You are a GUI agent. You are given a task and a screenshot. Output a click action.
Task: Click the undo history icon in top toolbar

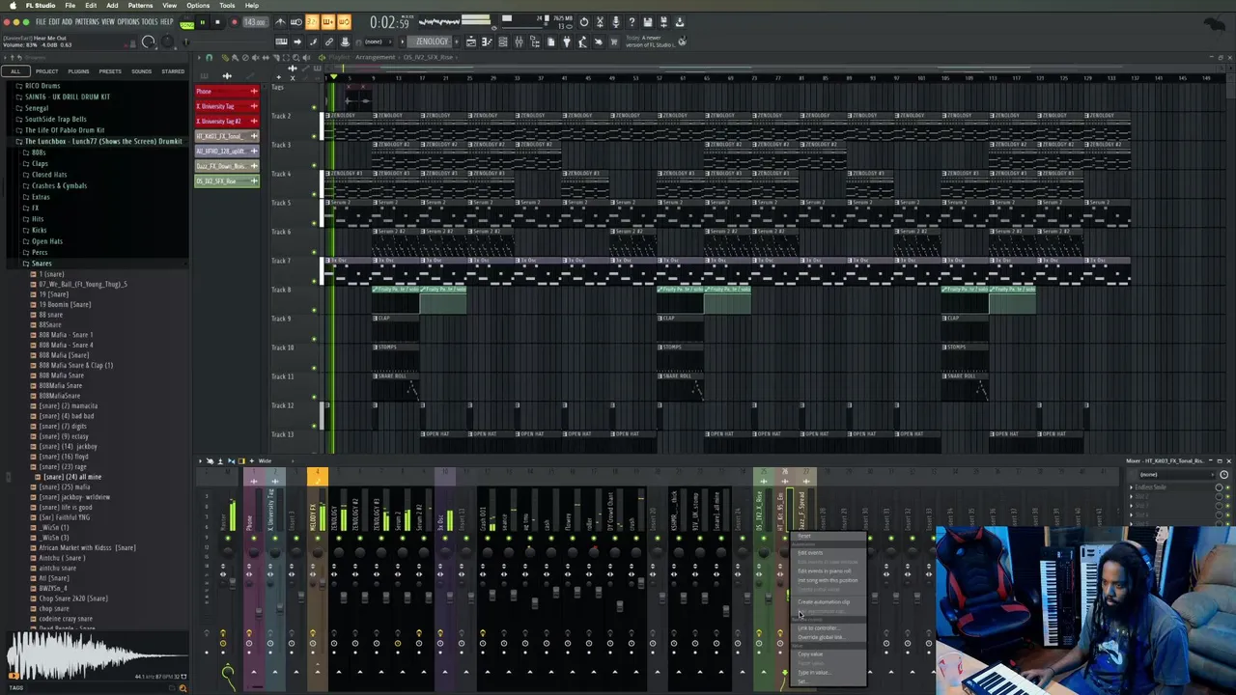(583, 21)
